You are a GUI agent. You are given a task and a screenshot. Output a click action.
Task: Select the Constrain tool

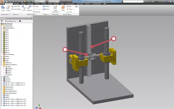coord(29,8)
